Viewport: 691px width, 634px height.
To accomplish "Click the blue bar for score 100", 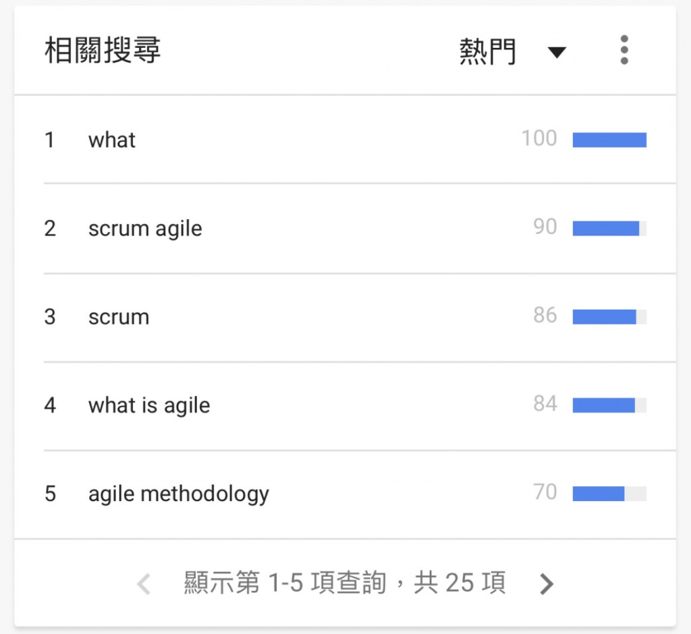I will click(x=609, y=140).
